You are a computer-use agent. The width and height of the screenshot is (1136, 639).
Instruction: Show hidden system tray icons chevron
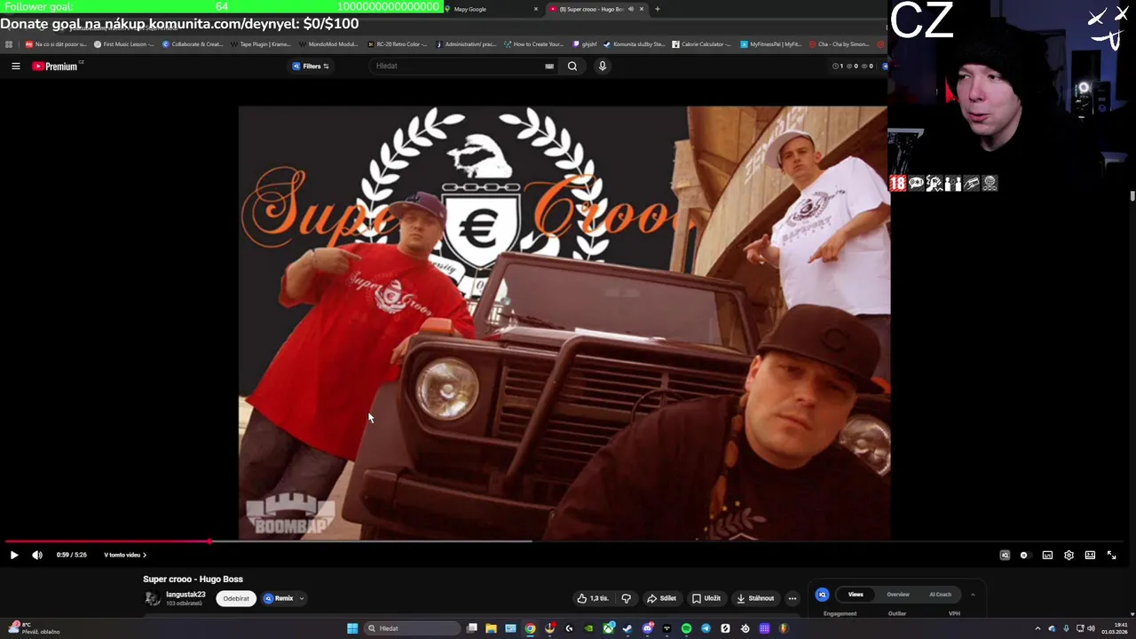click(1037, 628)
